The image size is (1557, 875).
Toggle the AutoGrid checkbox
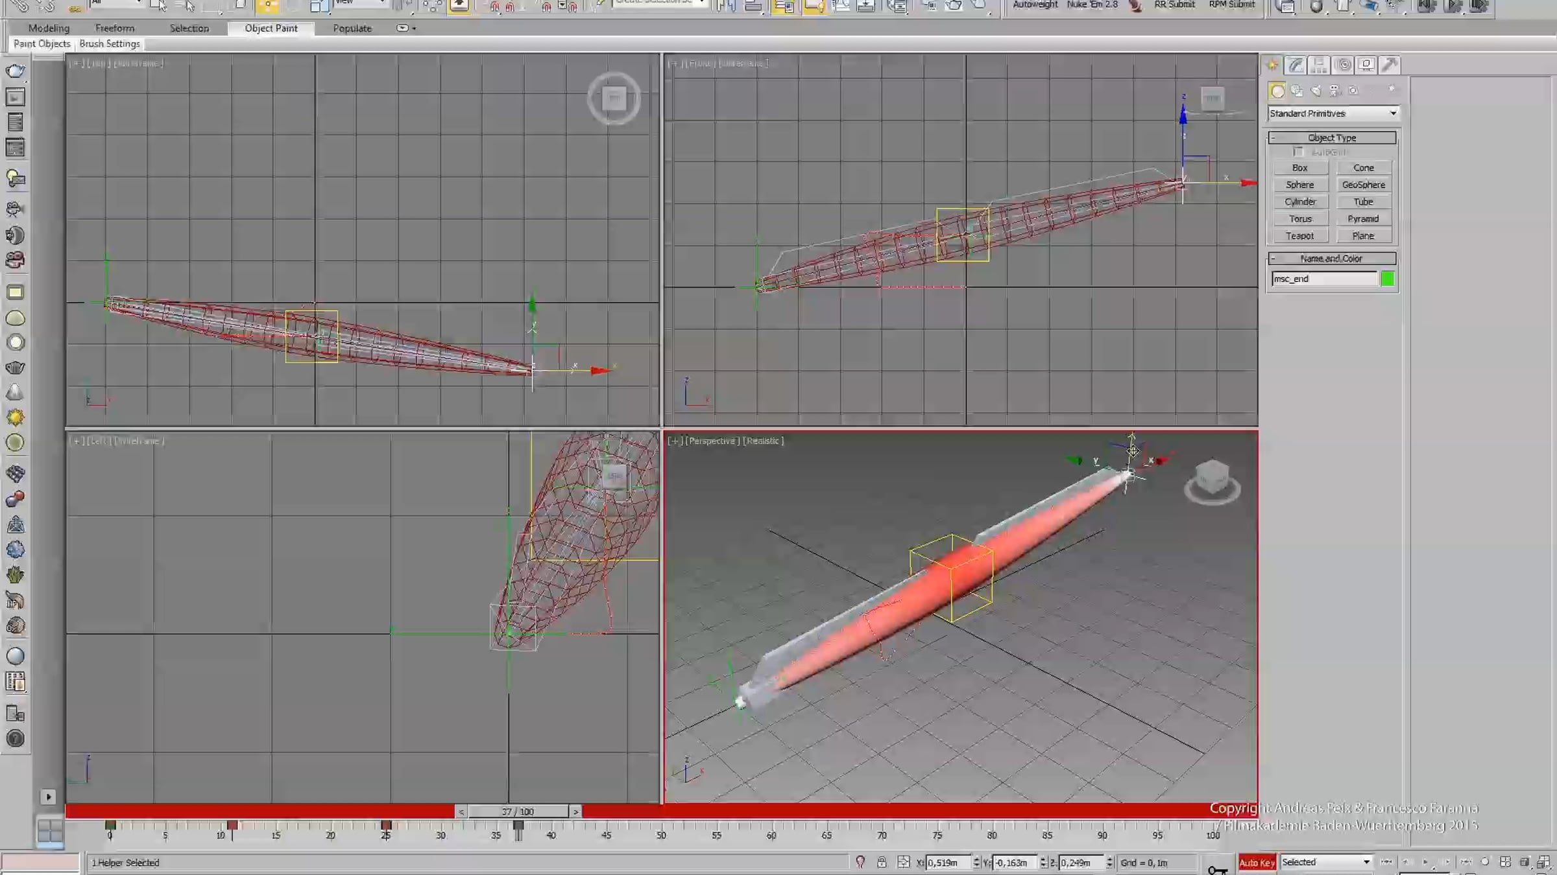(x=1298, y=152)
